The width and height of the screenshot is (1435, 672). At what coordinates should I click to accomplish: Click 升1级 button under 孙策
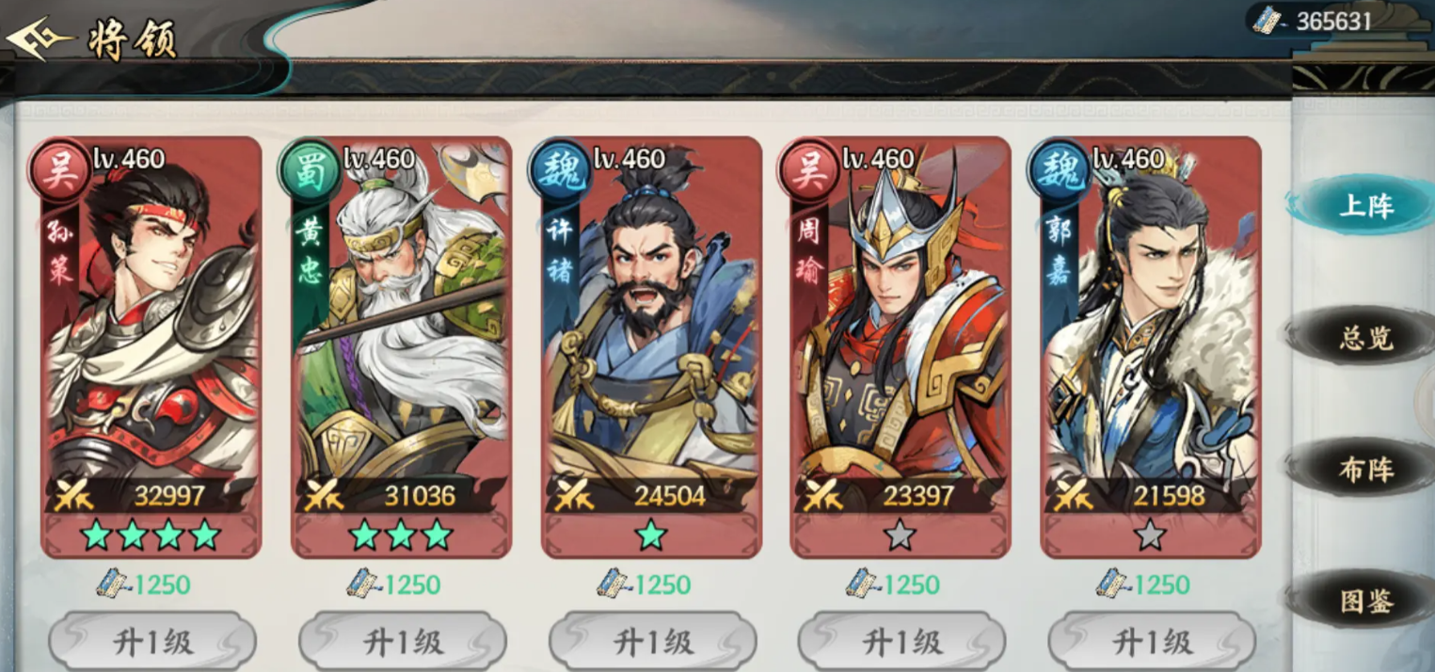(x=152, y=642)
